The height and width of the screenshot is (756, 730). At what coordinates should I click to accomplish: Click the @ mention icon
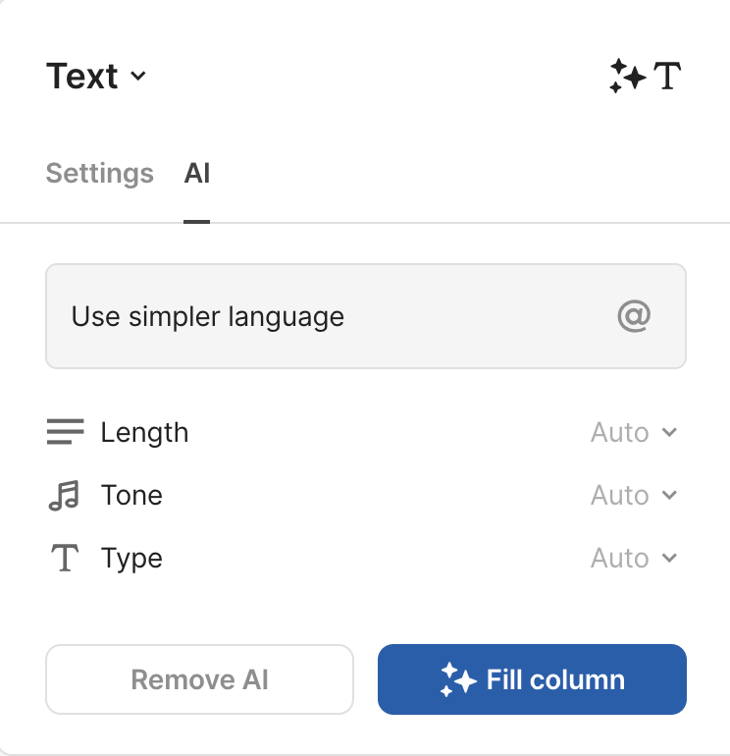click(x=634, y=316)
